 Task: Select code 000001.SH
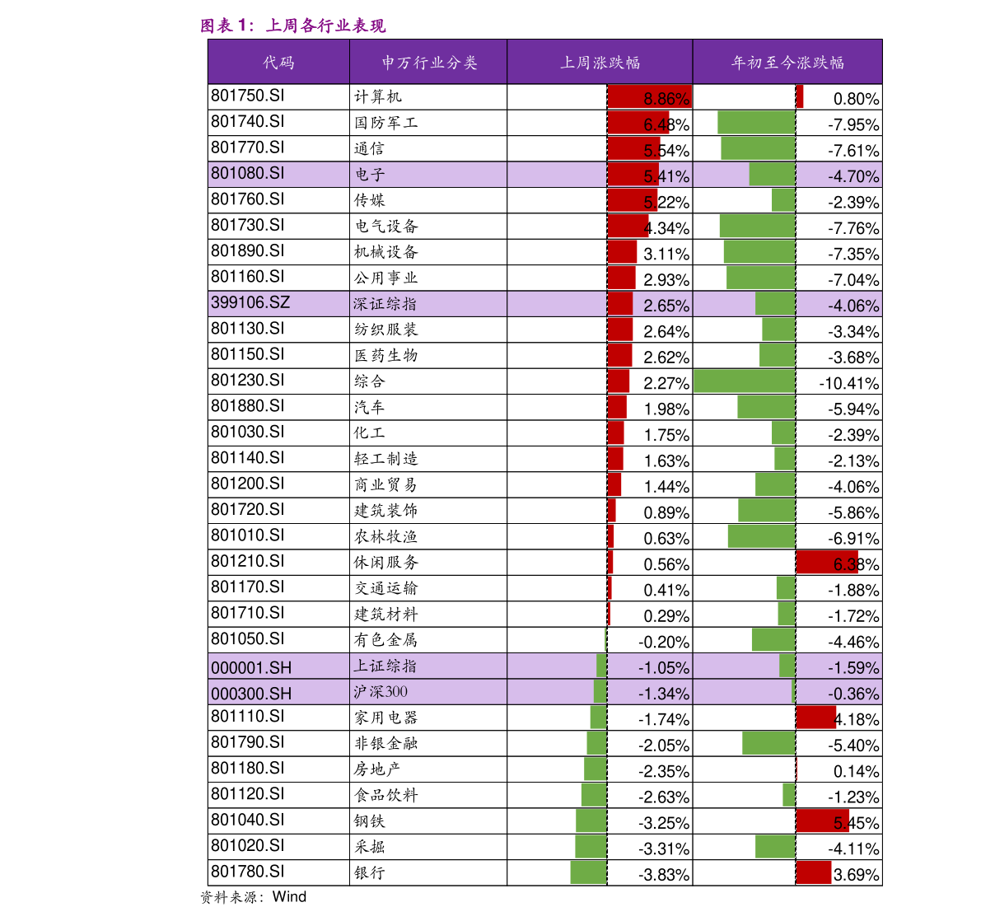pyautogui.click(x=250, y=667)
